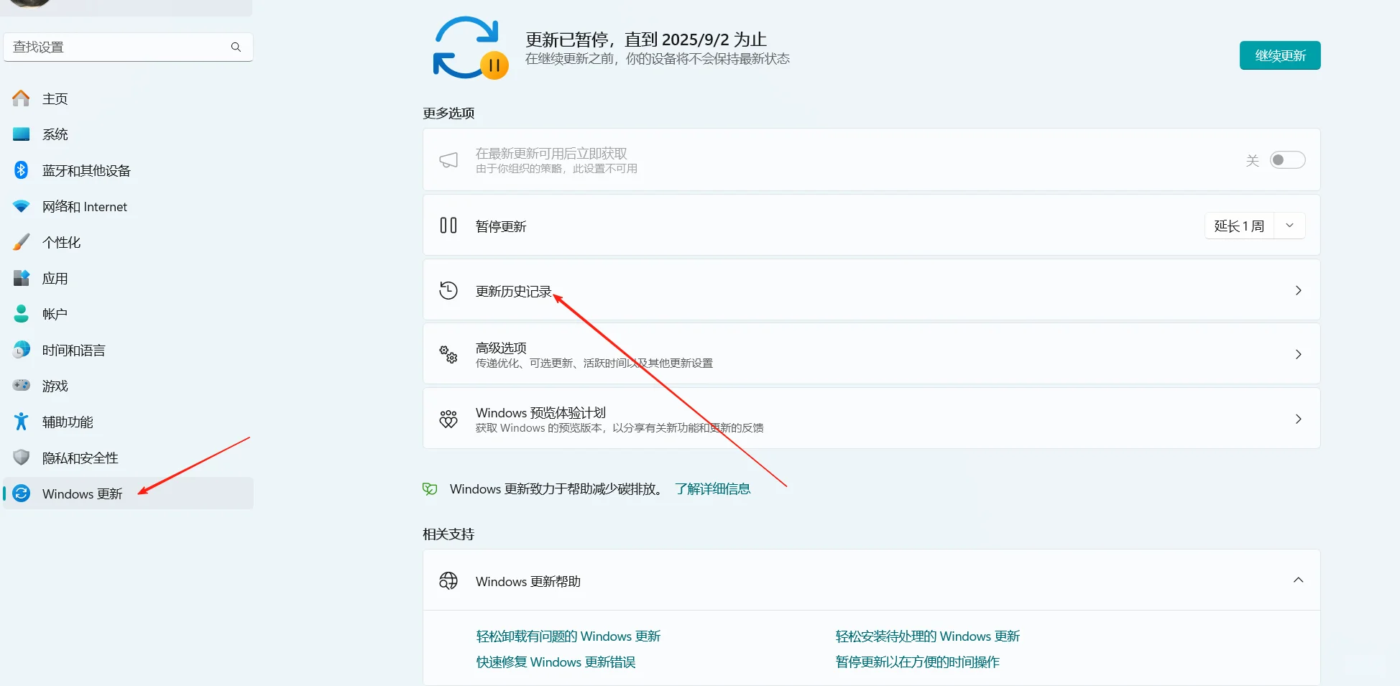Open 系统 settings from the sidebar
The image size is (1400, 686).
[x=21, y=134]
